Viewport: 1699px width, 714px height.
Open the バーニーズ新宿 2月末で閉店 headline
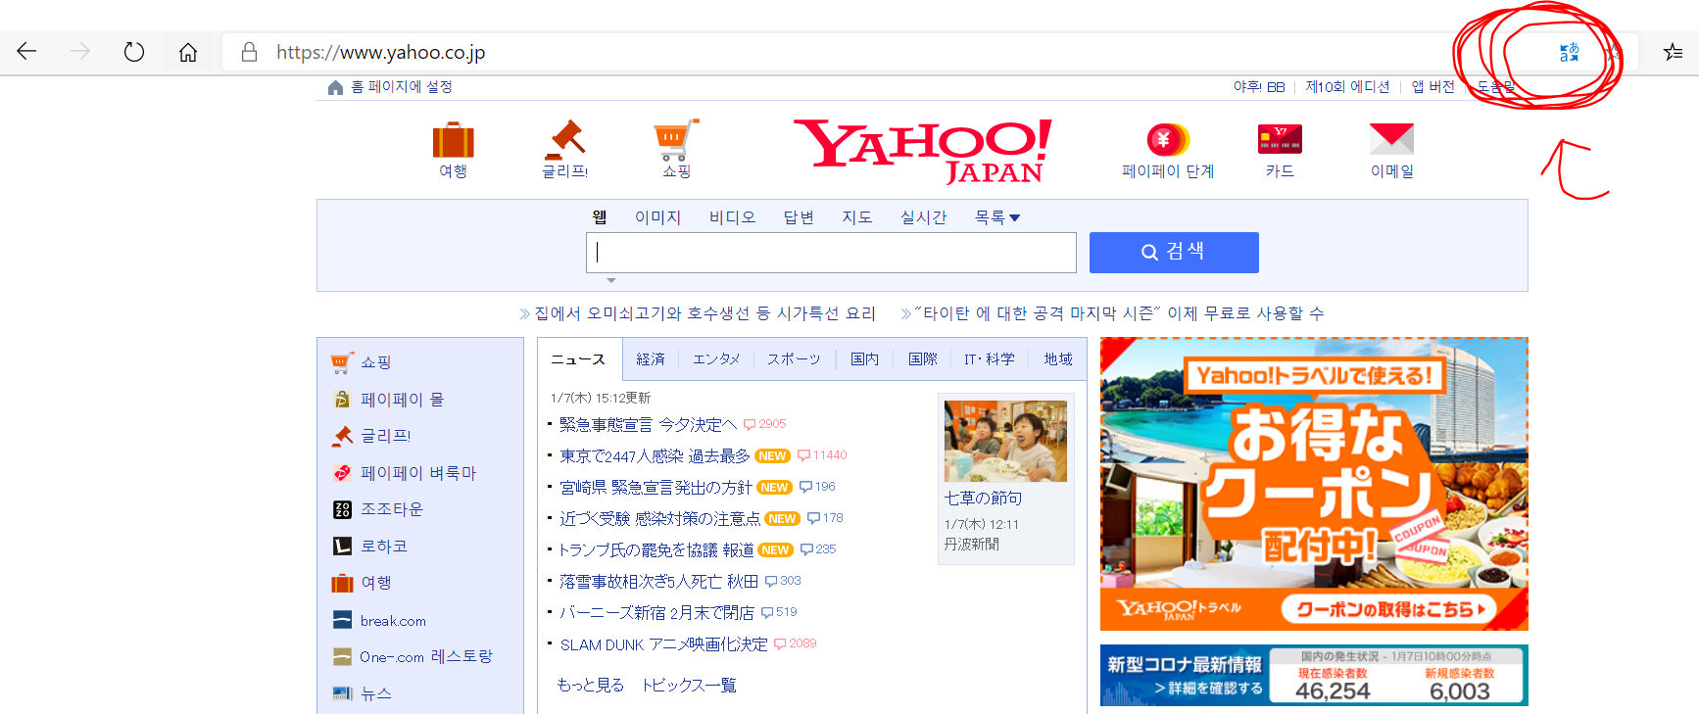pos(656,613)
